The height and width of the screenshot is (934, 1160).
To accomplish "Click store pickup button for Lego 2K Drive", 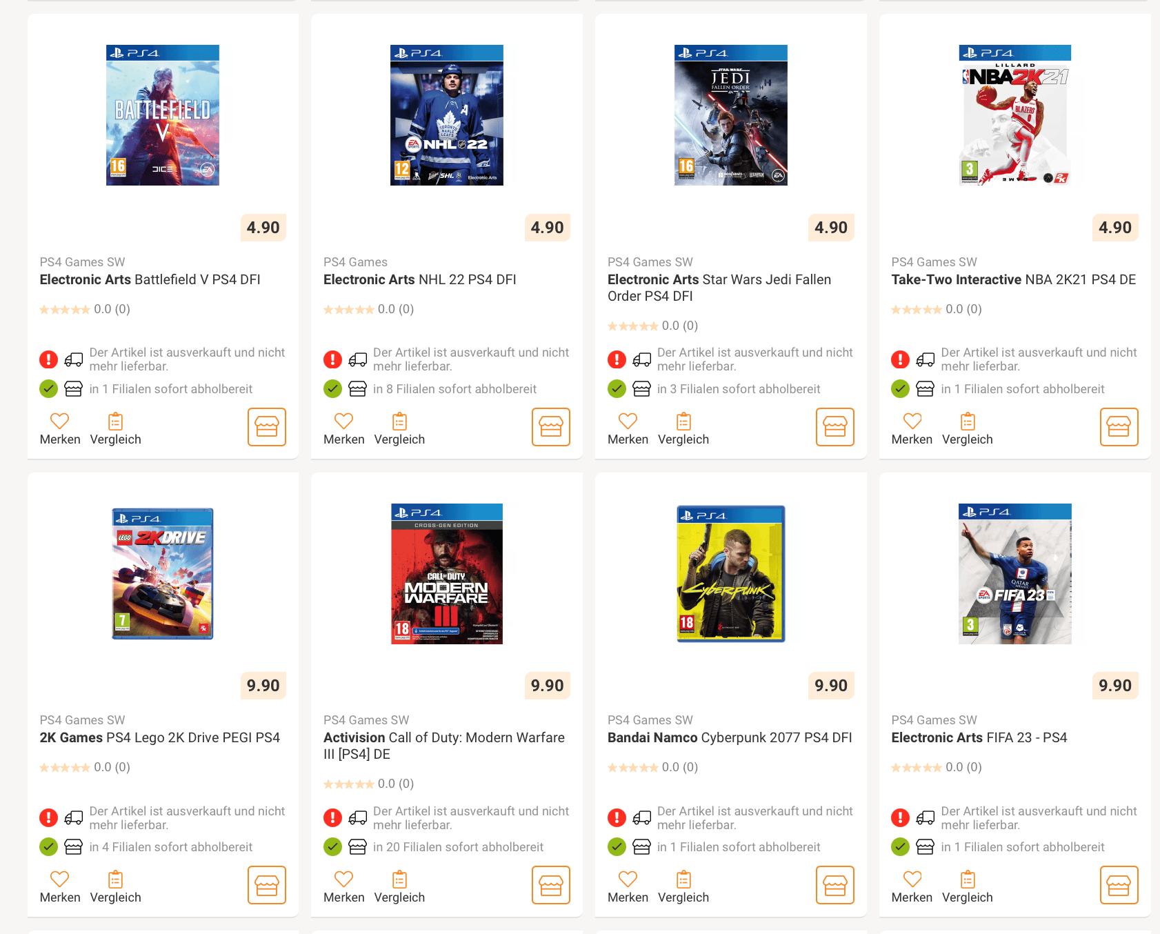I will 267,885.
